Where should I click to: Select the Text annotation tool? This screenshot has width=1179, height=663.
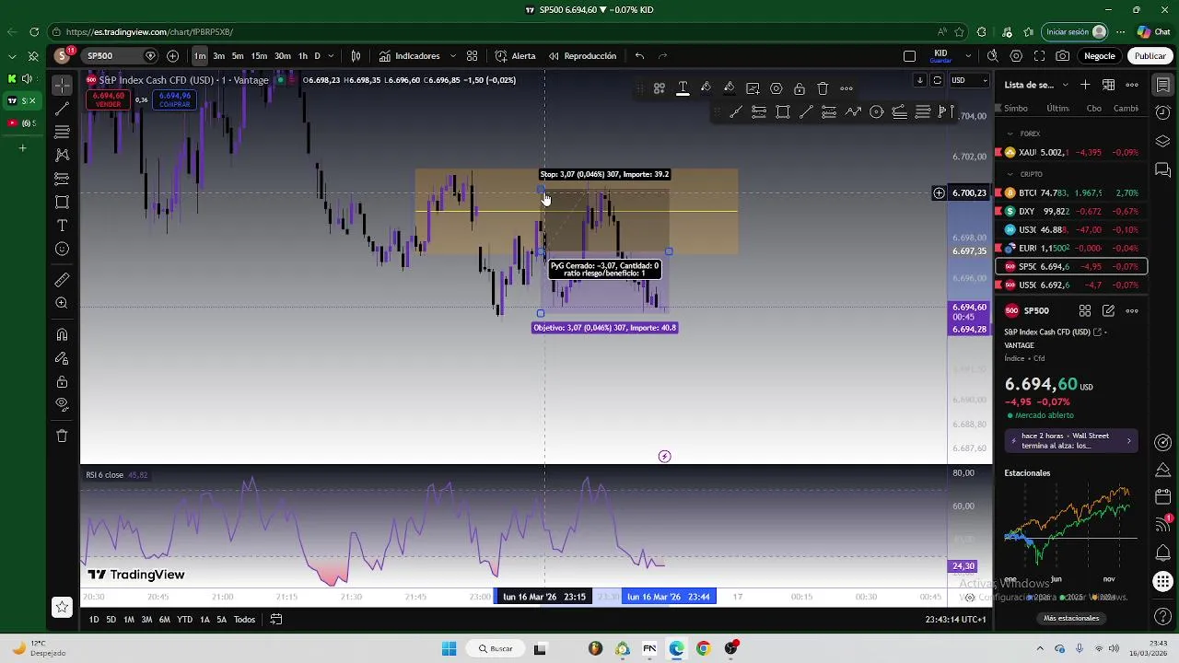(x=62, y=226)
